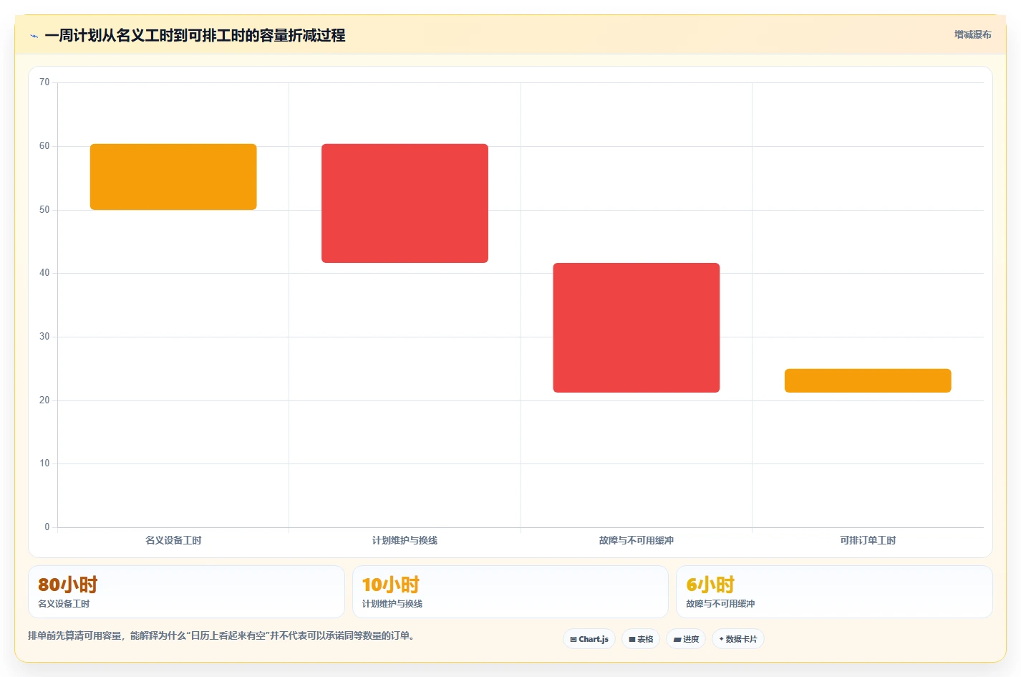Screen dimensions: 1021x677
Task: Click the x-axis label 名义设备工时
Action: (173, 540)
